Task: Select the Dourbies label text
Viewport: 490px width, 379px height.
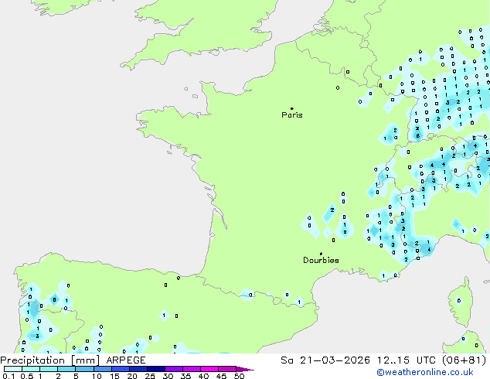Action: click(321, 261)
